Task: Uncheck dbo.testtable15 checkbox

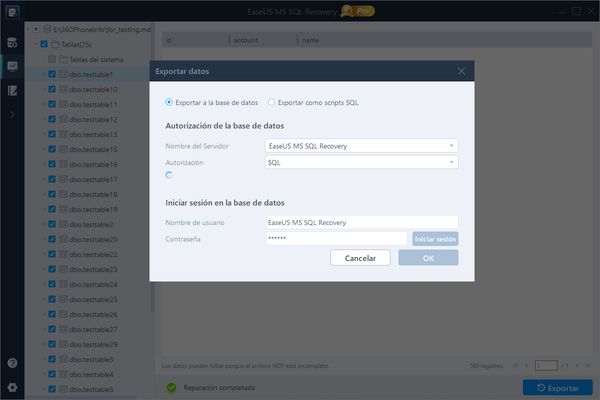Action: click(x=52, y=149)
